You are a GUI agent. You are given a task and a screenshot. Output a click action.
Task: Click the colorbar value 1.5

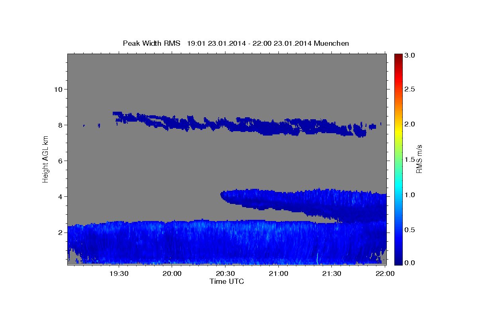coord(410,159)
